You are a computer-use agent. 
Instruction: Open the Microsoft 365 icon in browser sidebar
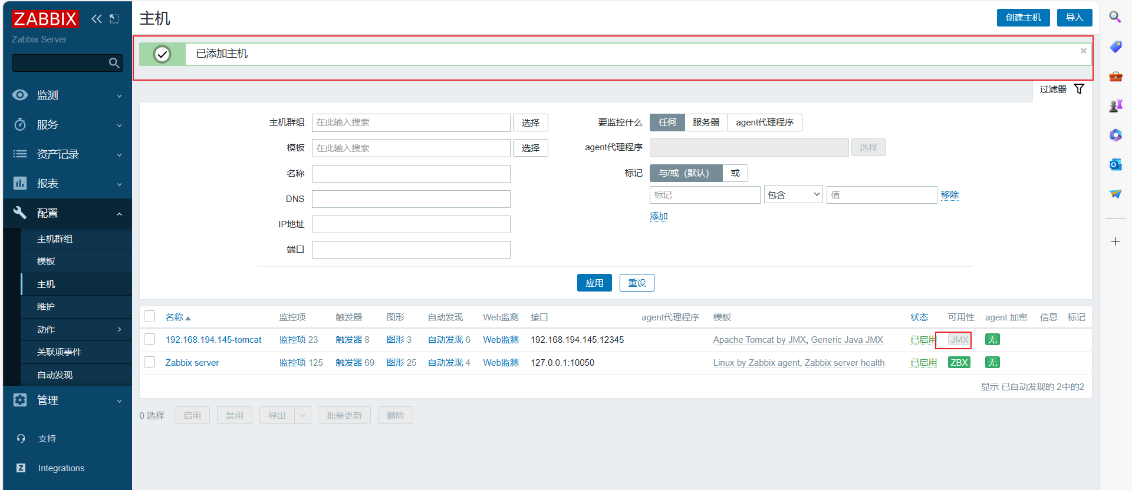1115,135
